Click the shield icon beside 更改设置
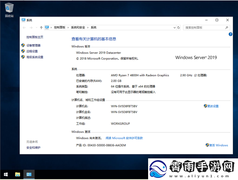 [x=205, y=106]
